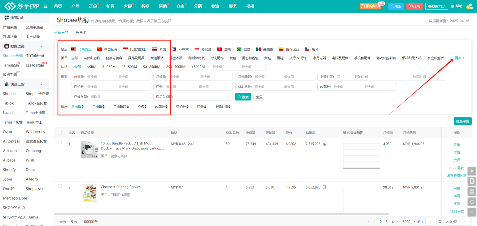This screenshot has height=226, width=477.
Task: Select the 智利 flag site
Action: coord(312,49)
